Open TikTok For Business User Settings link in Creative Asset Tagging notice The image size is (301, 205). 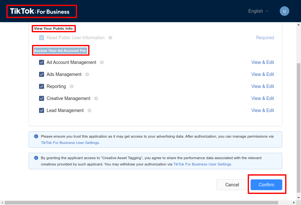click(202, 164)
